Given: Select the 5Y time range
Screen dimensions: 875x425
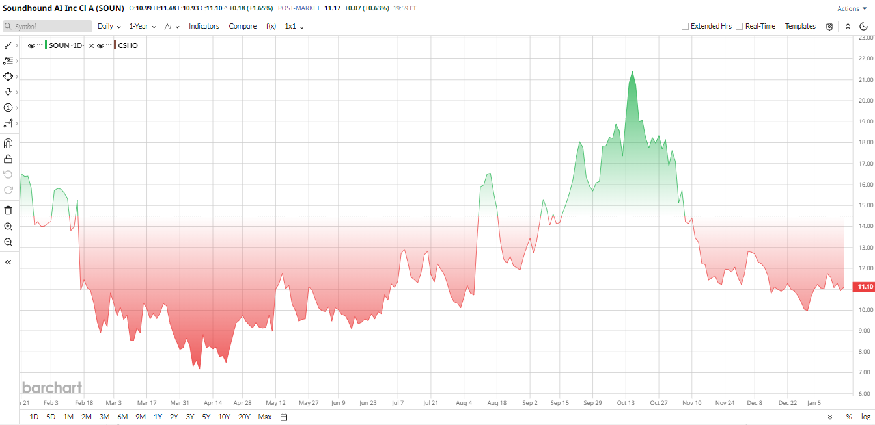Looking at the screenshot, I should pos(206,417).
